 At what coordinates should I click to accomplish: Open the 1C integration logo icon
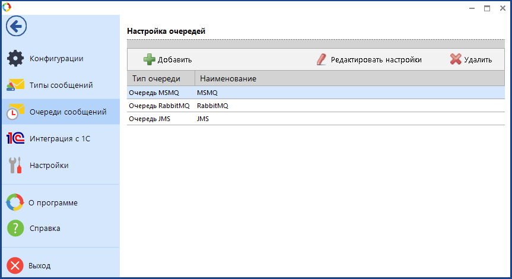click(x=15, y=138)
